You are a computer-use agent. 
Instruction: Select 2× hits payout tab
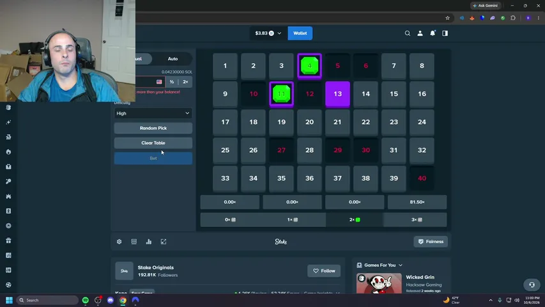[355, 219]
